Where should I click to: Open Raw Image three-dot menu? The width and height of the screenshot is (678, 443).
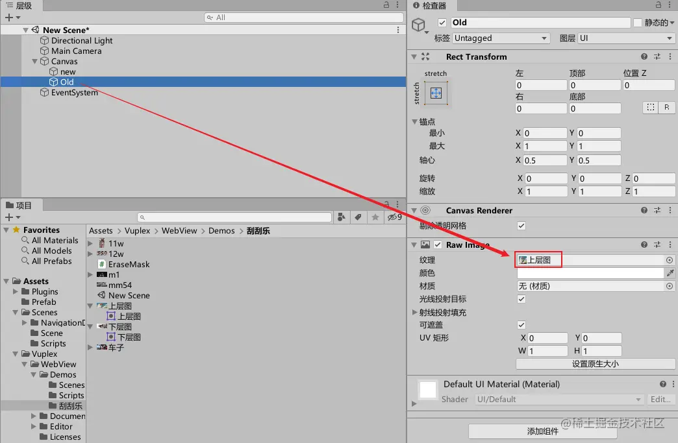pyautogui.click(x=670, y=245)
